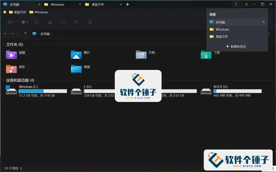Click the favorites star icon in bookmarks bar
This screenshot has width=276, height=172.
click(5, 12)
